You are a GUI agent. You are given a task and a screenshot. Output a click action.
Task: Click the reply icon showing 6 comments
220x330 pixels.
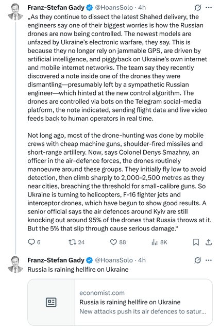click(31, 242)
